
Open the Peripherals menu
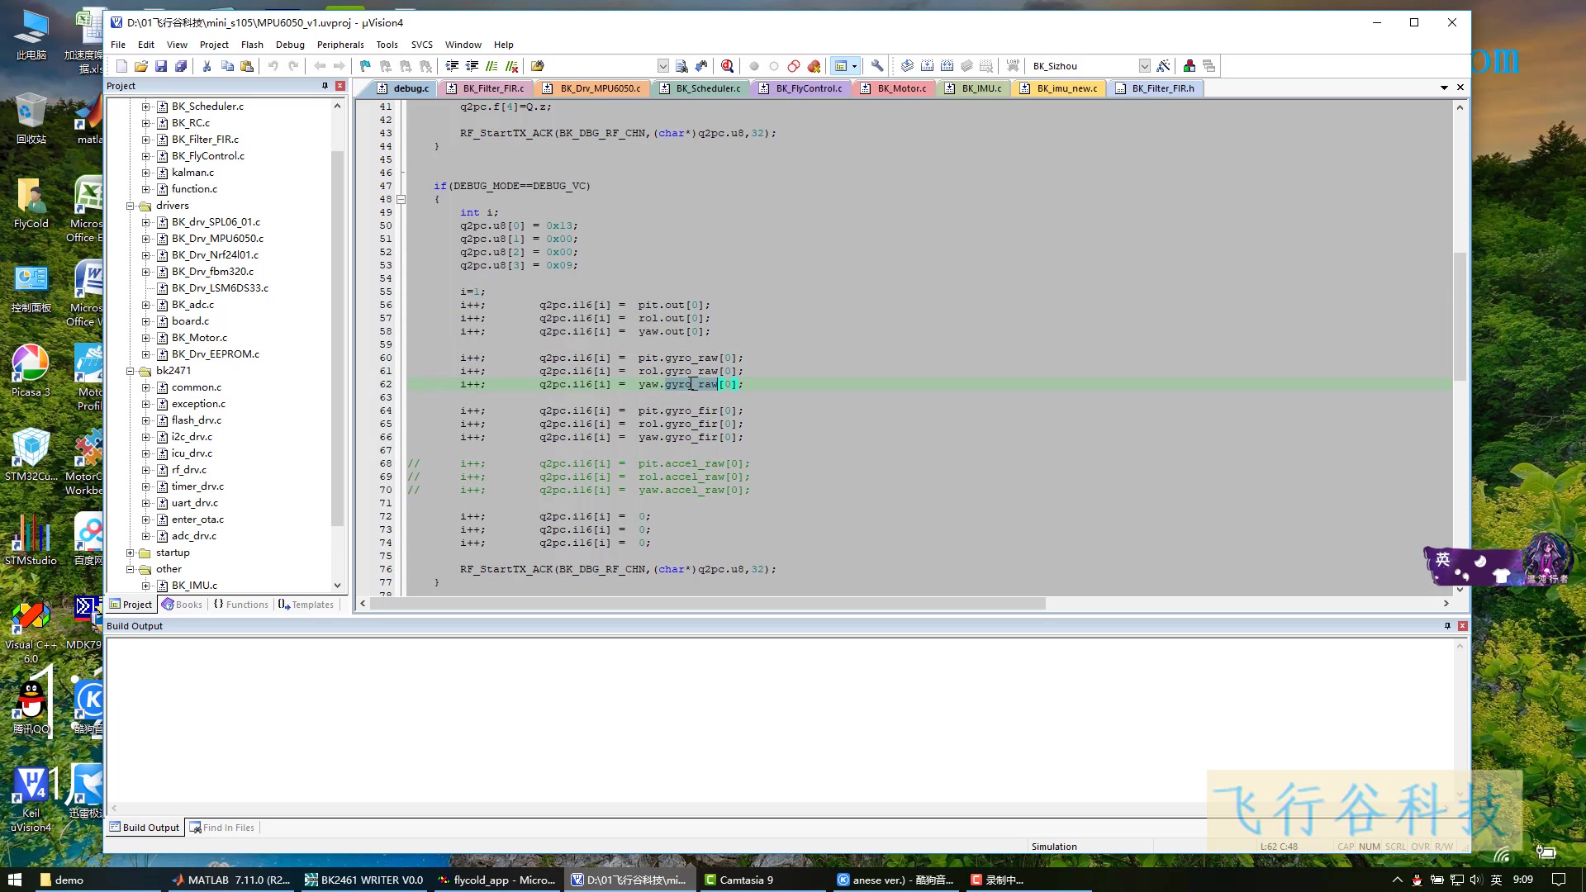[x=340, y=45]
